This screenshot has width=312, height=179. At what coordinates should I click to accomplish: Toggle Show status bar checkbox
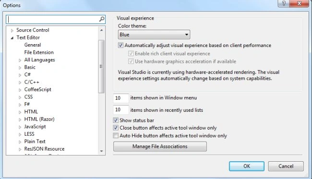(x=116, y=120)
